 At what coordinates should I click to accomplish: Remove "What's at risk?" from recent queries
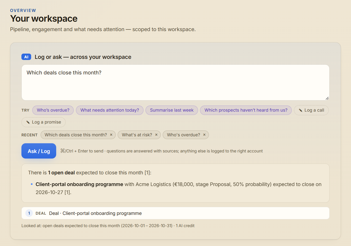point(156,135)
